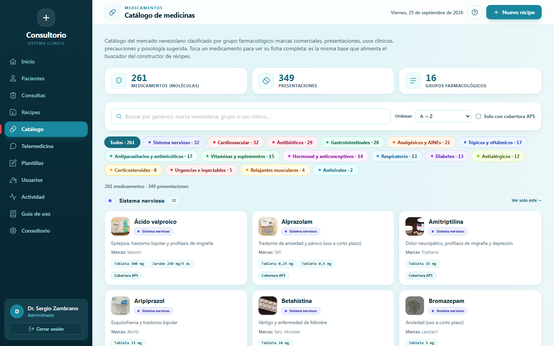554x346 pixels.
Task: Go to Catálogo in the sidebar
Action: tap(46, 129)
